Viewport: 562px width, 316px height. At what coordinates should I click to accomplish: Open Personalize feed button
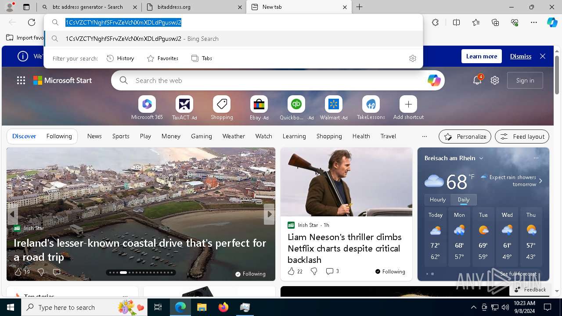465,136
